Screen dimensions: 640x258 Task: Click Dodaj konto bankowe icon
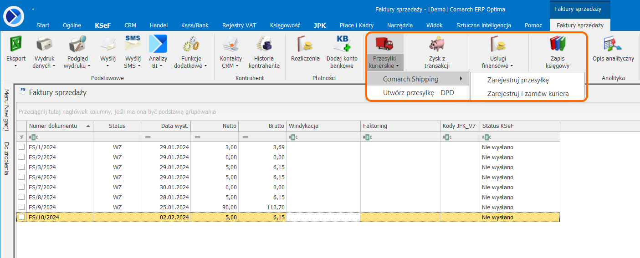coord(342,44)
